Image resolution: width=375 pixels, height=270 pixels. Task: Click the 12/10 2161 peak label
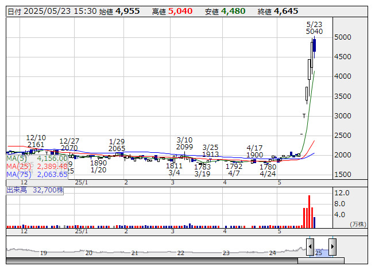click(x=36, y=141)
